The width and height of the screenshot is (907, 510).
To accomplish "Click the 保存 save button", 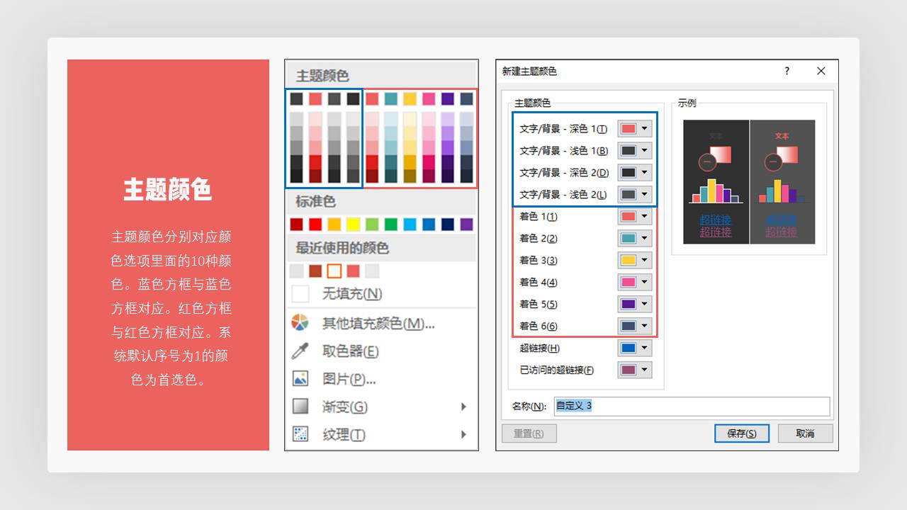I will point(742,433).
